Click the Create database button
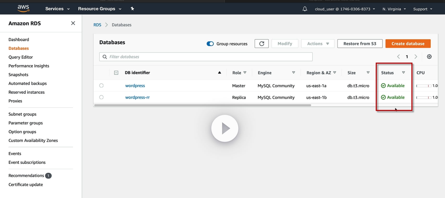 [x=408, y=44]
